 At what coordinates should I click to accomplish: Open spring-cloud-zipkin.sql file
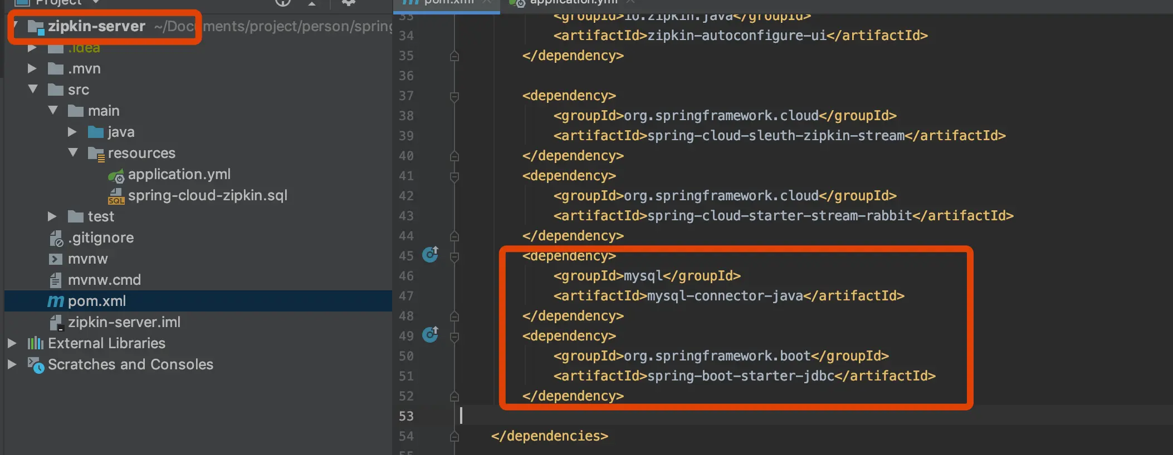[x=208, y=195]
